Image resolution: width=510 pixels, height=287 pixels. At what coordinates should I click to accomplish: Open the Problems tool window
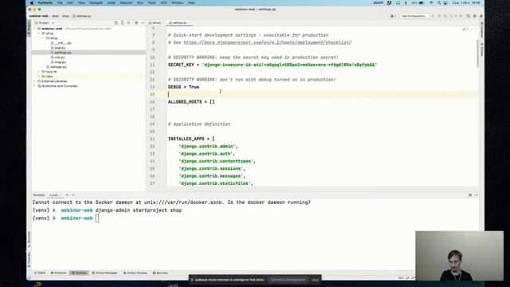58,273
